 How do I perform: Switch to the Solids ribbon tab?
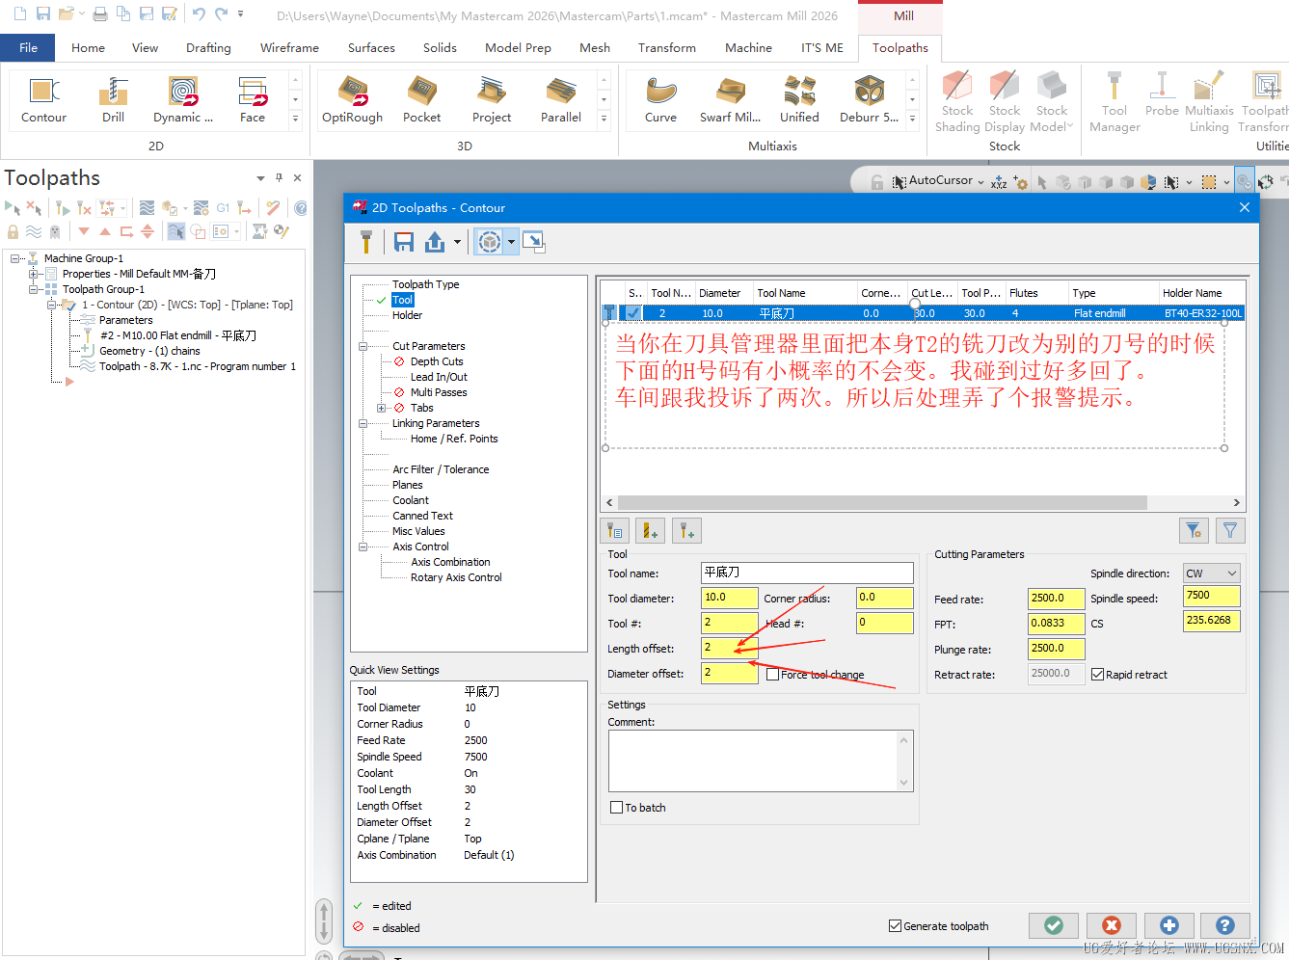tap(440, 47)
